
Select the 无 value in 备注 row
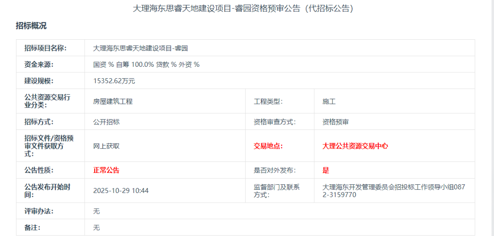pyautogui.click(x=97, y=227)
